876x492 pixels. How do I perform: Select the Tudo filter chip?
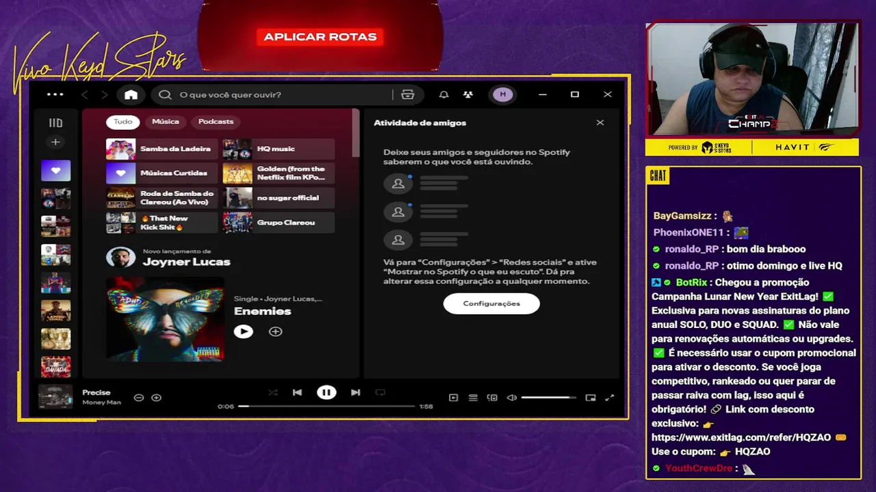coord(123,122)
